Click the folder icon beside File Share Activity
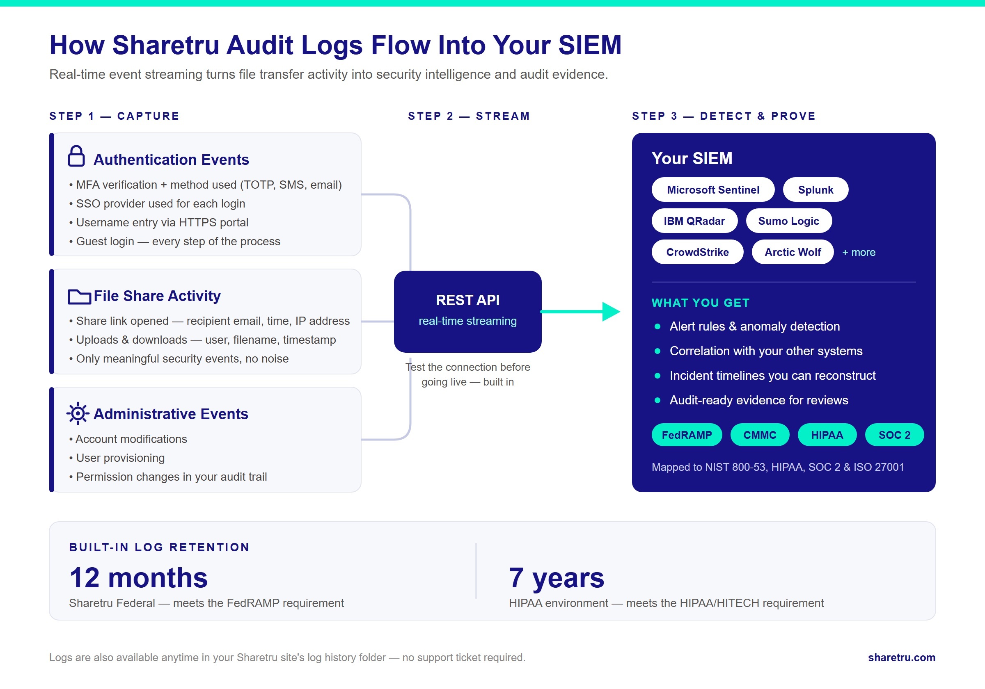The width and height of the screenshot is (985, 689). (x=79, y=297)
